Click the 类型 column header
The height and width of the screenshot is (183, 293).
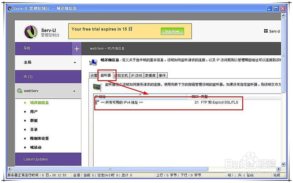coord(204,96)
